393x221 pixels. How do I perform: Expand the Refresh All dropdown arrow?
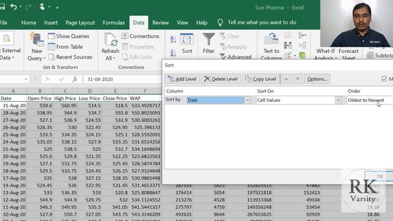click(114, 58)
